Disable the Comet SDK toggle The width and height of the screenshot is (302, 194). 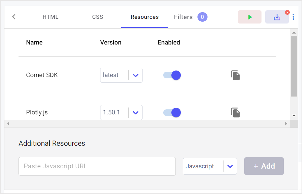(172, 75)
